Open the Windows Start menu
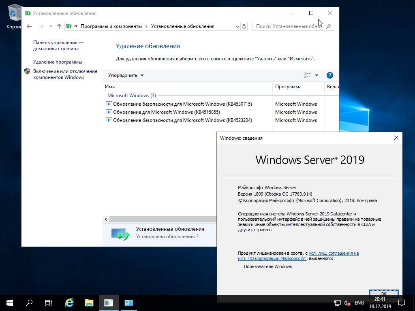This screenshot has height=311, width=415. point(10,303)
